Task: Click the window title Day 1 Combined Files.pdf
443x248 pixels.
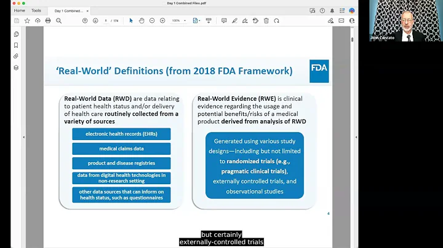Action: point(186,3)
